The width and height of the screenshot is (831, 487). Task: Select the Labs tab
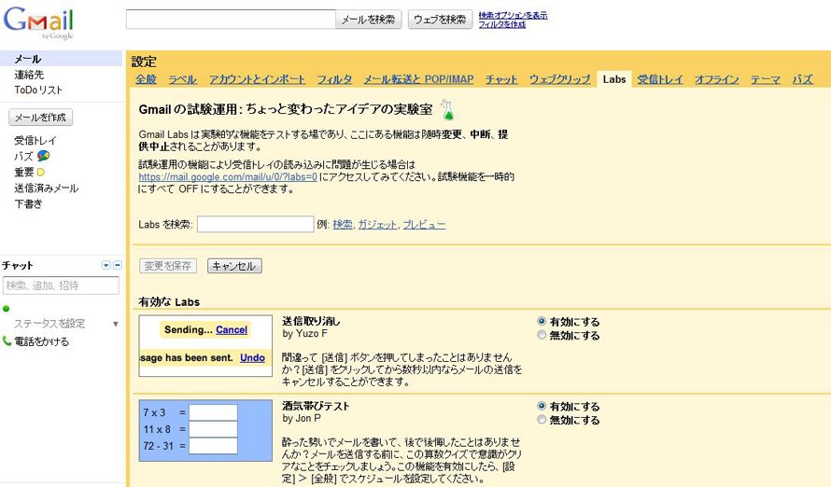coord(614,79)
